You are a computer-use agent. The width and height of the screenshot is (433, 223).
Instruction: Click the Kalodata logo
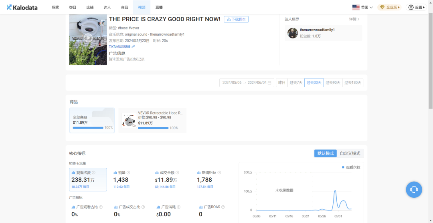[x=22, y=8]
